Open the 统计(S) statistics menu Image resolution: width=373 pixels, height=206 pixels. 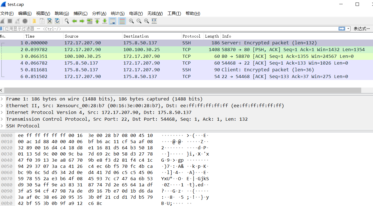[118, 13]
